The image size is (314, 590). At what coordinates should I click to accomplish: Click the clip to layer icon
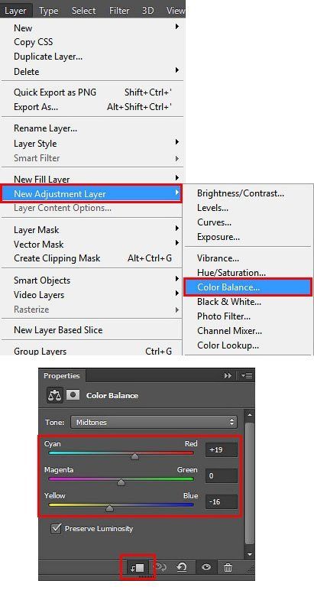tap(138, 567)
